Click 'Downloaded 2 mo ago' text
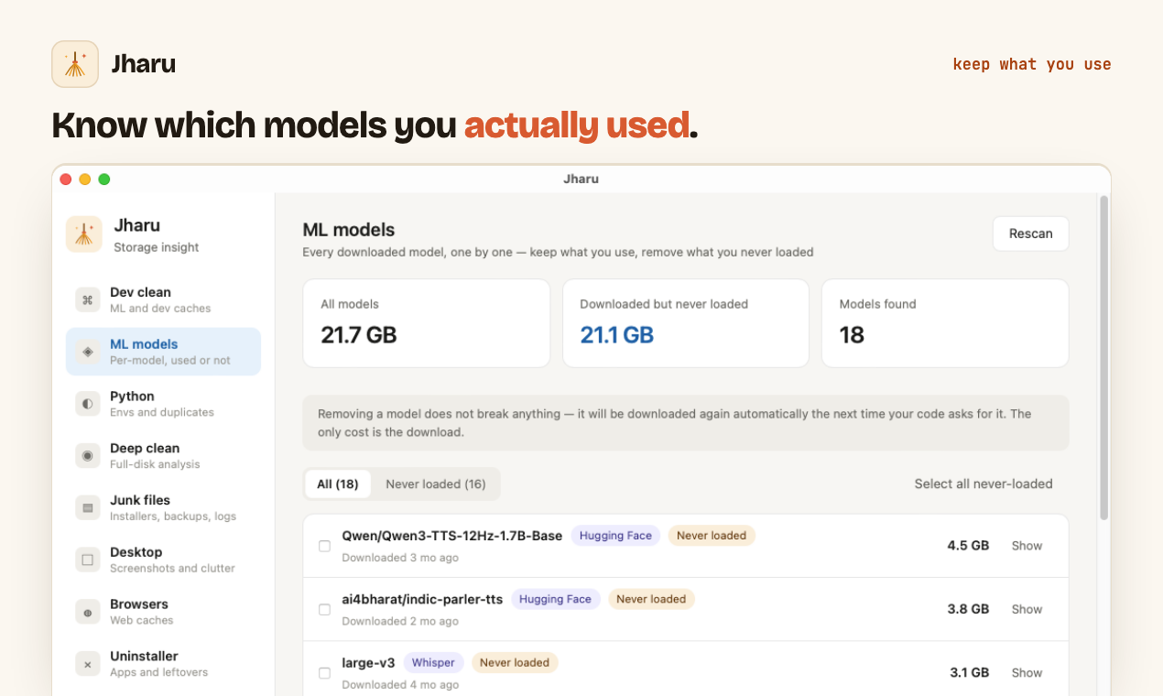Screen dimensions: 1163x696 (x=400, y=621)
